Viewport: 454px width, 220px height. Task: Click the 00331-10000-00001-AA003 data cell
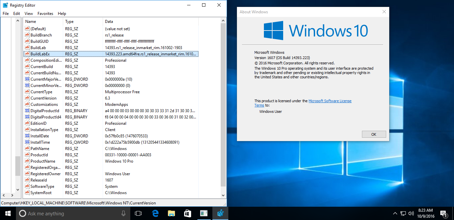(128, 155)
